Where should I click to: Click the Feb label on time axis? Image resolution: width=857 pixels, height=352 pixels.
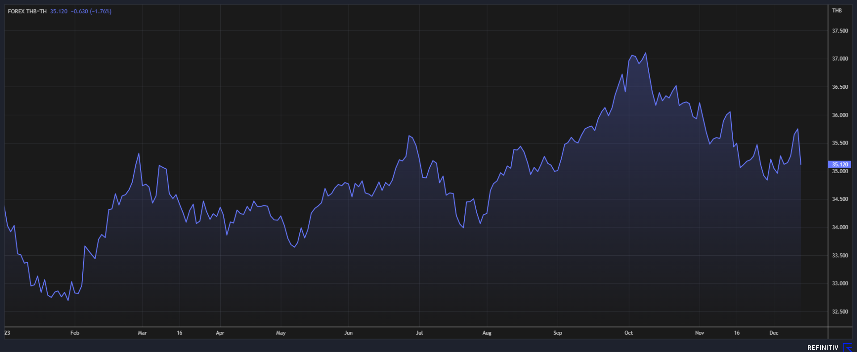point(75,333)
